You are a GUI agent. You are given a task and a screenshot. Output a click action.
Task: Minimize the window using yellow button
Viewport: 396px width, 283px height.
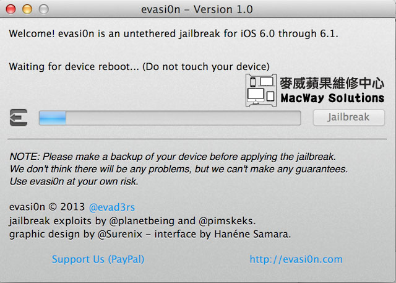(27, 9)
